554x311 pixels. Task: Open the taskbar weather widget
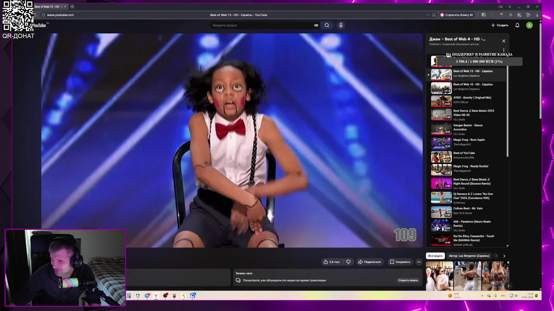click(454, 296)
